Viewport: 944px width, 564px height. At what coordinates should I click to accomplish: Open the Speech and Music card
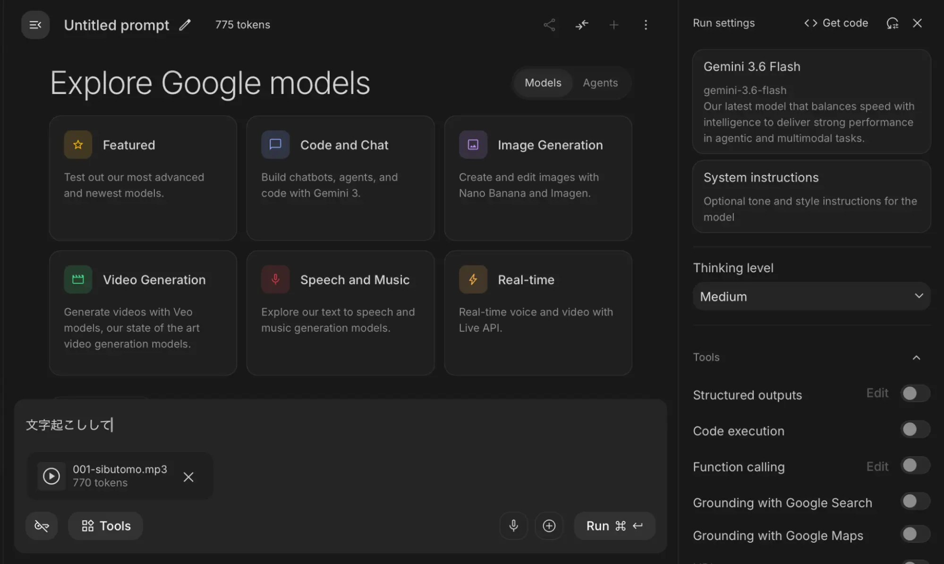[340, 313]
